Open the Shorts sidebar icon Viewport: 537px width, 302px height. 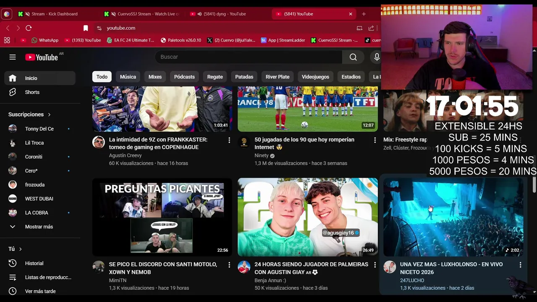click(13, 92)
